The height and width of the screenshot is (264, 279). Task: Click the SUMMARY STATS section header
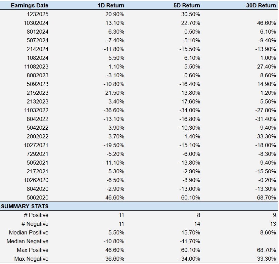coord(25,206)
